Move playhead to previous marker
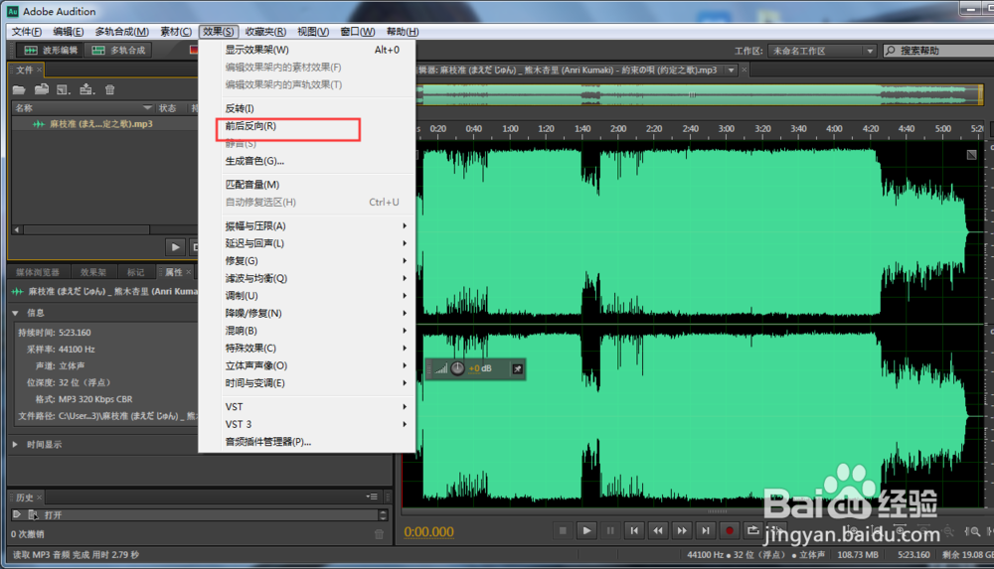The width and height of the screenshot is (994, 569). (x=634, y=531)
